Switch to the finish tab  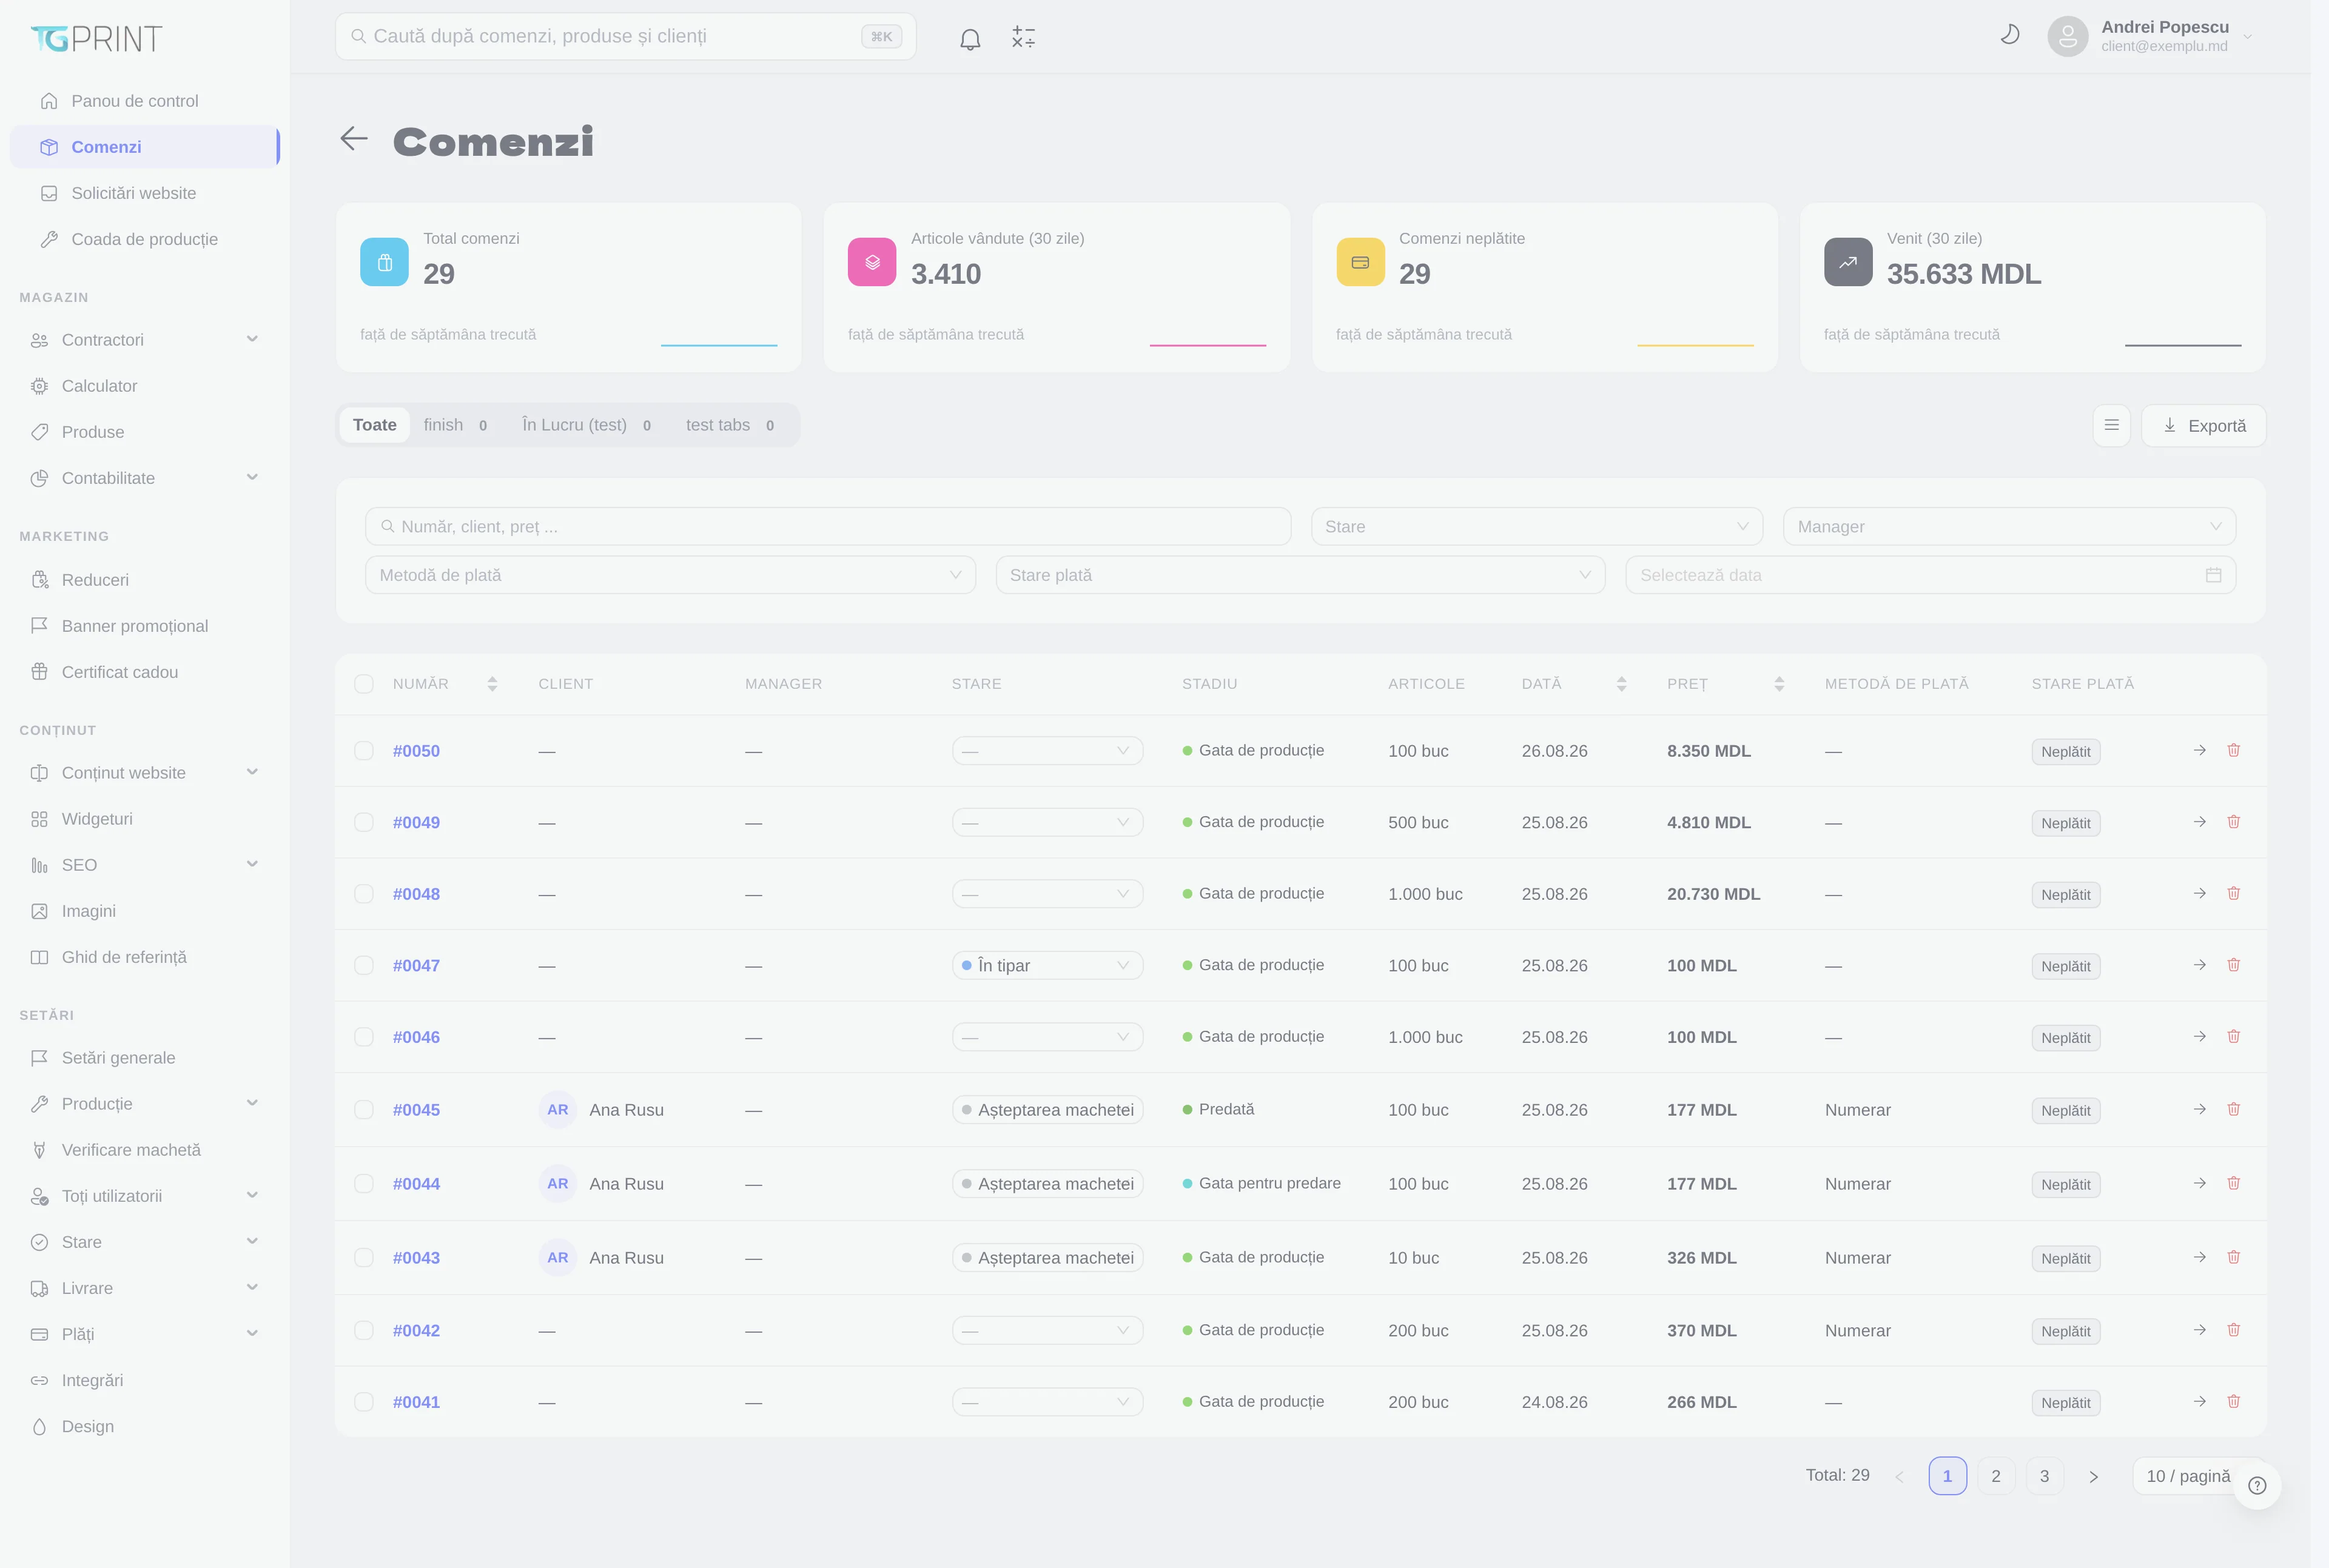tap(455, 425)
